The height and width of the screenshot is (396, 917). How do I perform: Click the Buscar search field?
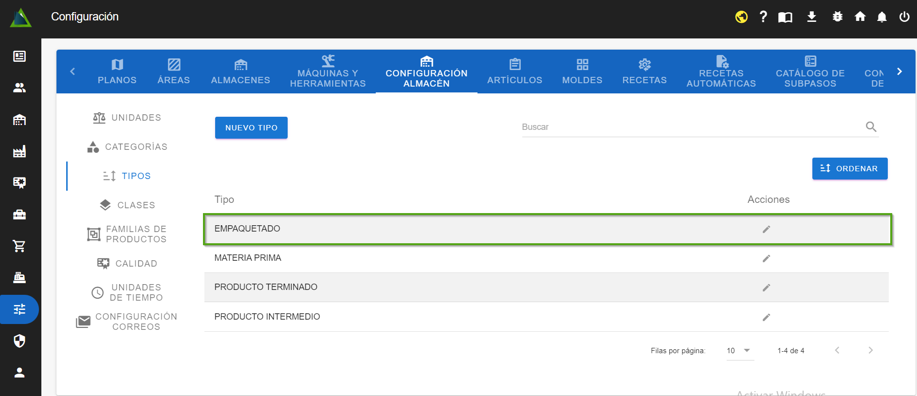[691, 127]
